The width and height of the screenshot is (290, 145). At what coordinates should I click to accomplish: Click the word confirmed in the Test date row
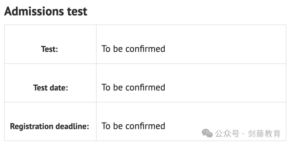coord(145,87)
